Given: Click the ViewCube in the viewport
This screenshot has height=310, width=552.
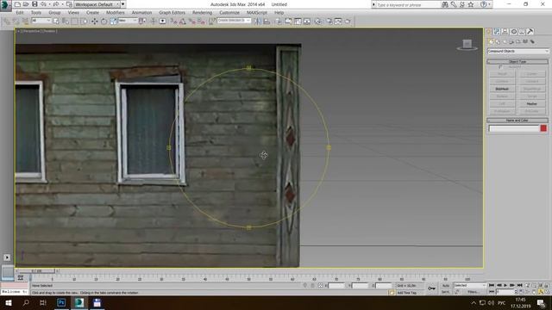Looking at the screenshot, I should click(467, 44).
